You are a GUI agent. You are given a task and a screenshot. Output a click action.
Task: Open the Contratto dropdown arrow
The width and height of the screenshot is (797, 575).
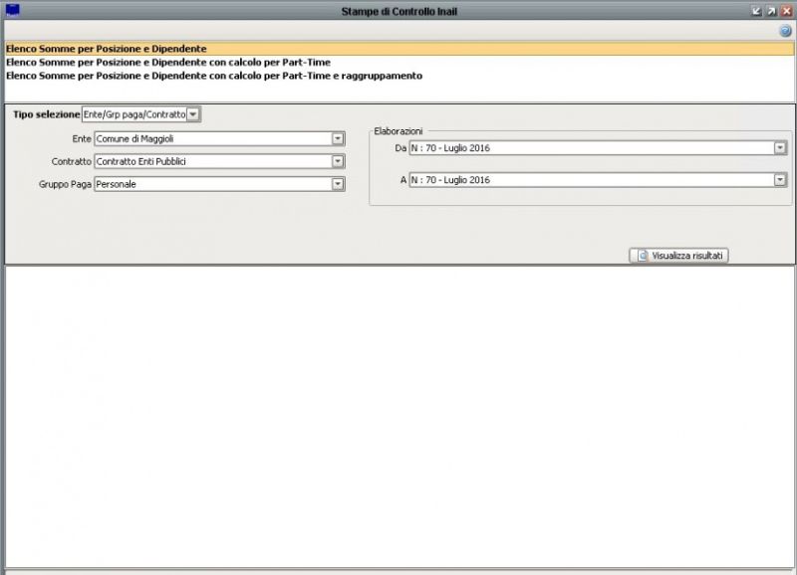pyautogui.click(x=338, y=161)
